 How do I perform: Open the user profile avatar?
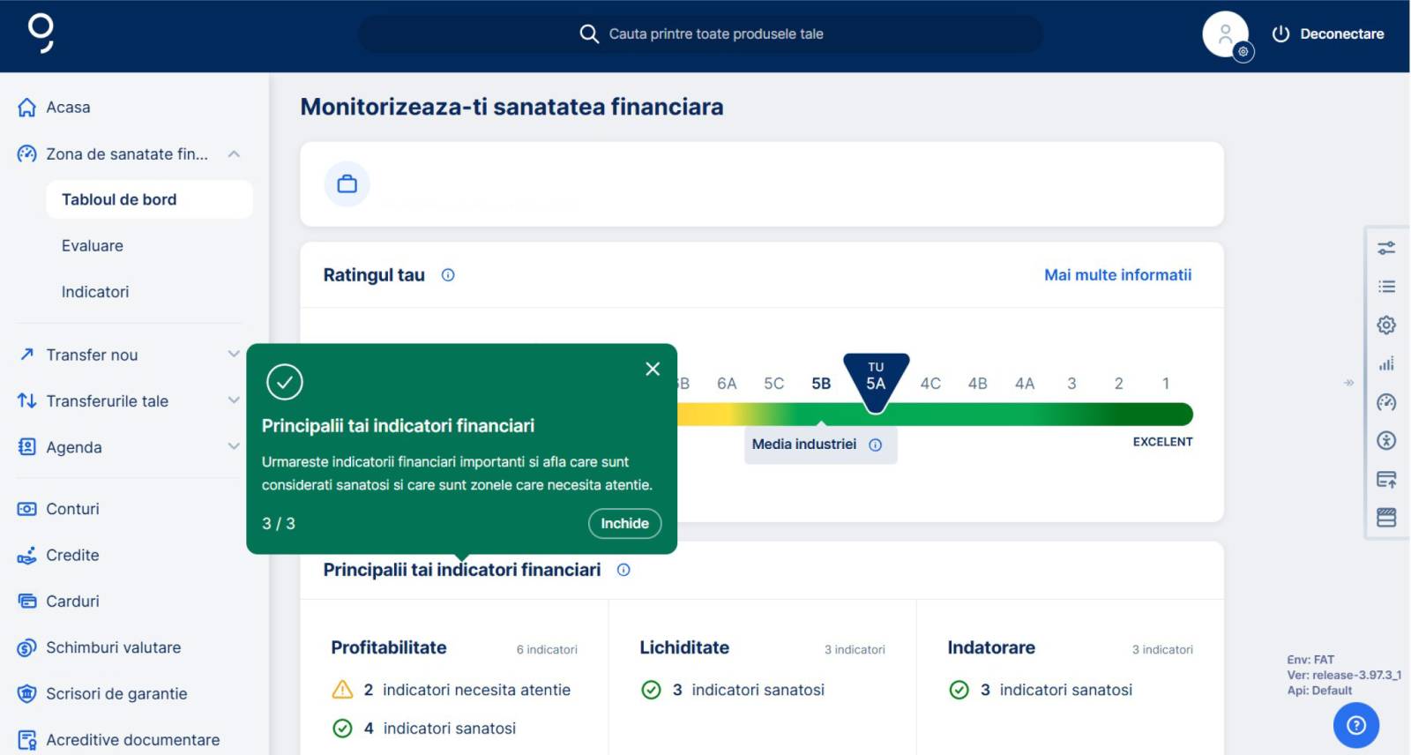point(1225,34)
